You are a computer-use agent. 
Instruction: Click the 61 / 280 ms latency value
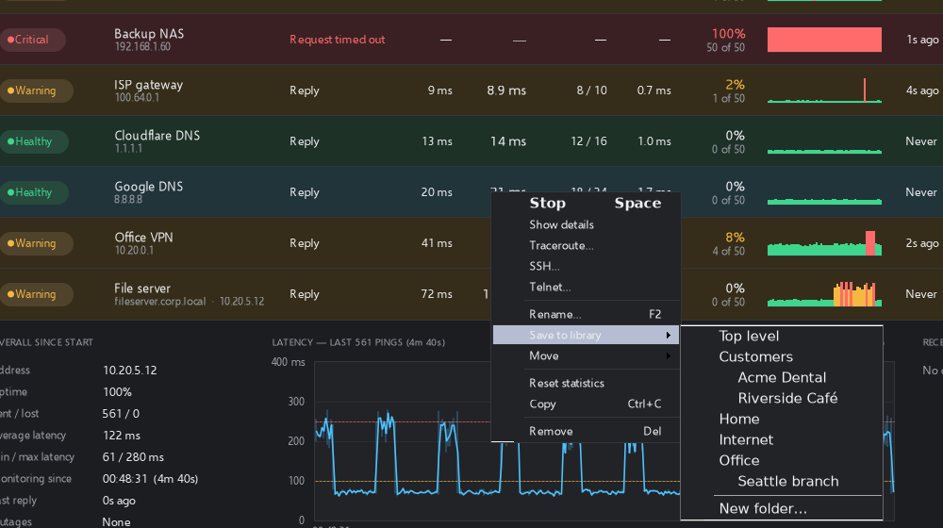[x=133, y=457]
